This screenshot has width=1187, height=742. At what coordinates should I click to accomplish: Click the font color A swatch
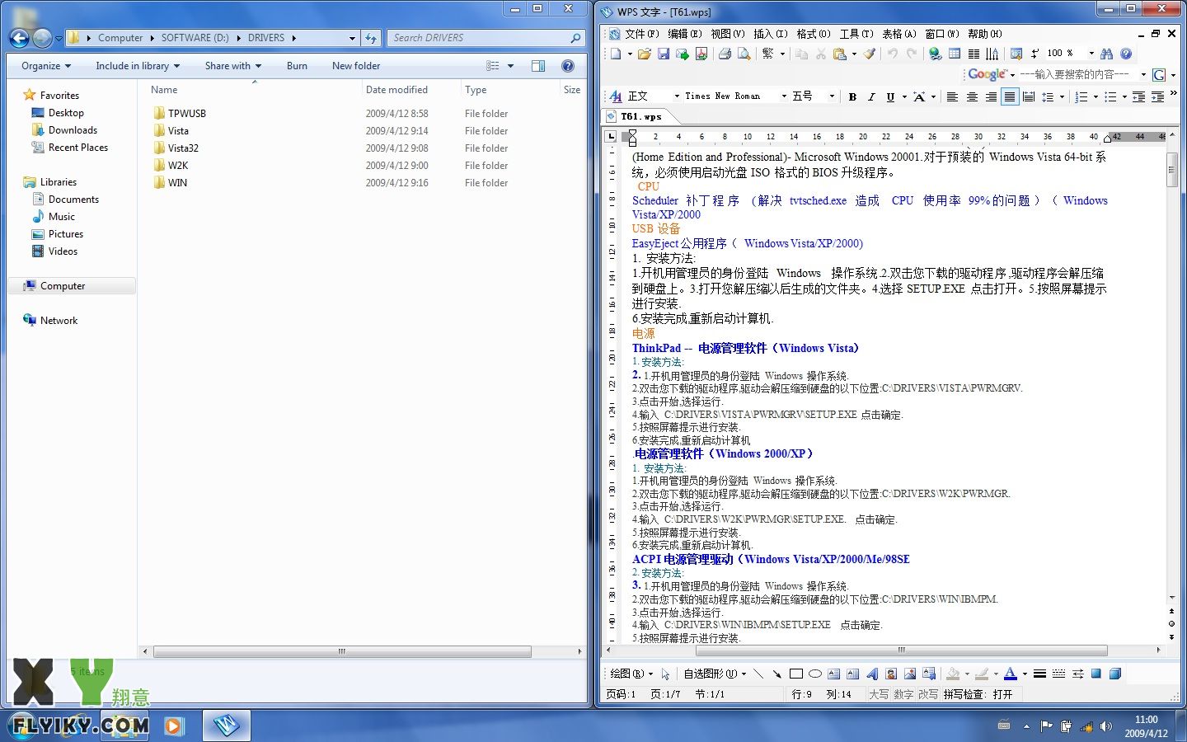tap(1011, 674)
